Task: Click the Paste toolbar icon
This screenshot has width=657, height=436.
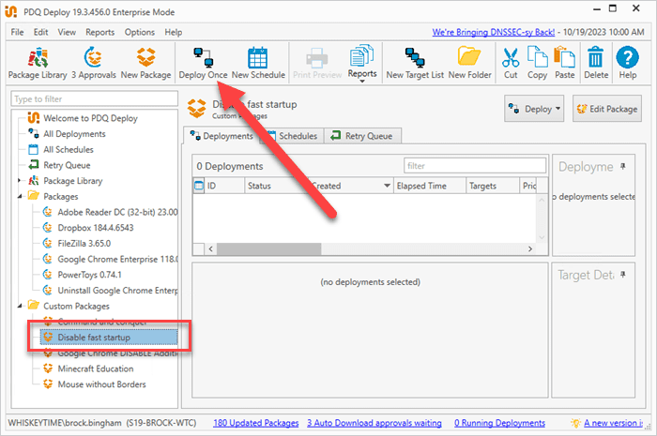Action: pyautogui.click(x=564, y=63)
